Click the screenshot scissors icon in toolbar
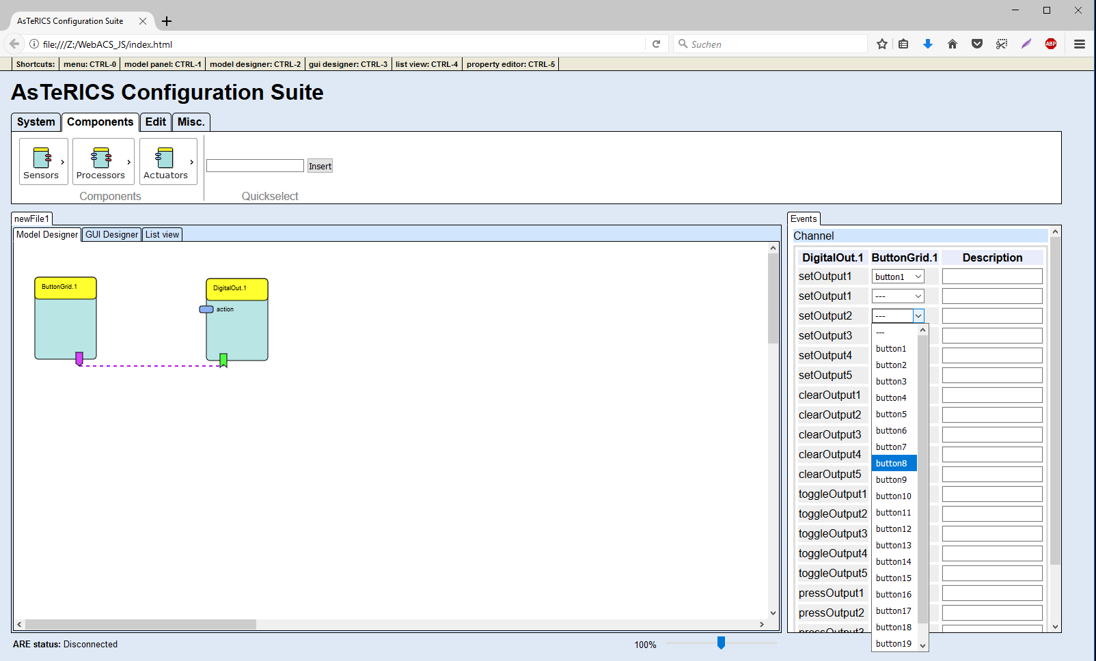This screenshot has height=661, width=1096. [x=1002, y=44]
